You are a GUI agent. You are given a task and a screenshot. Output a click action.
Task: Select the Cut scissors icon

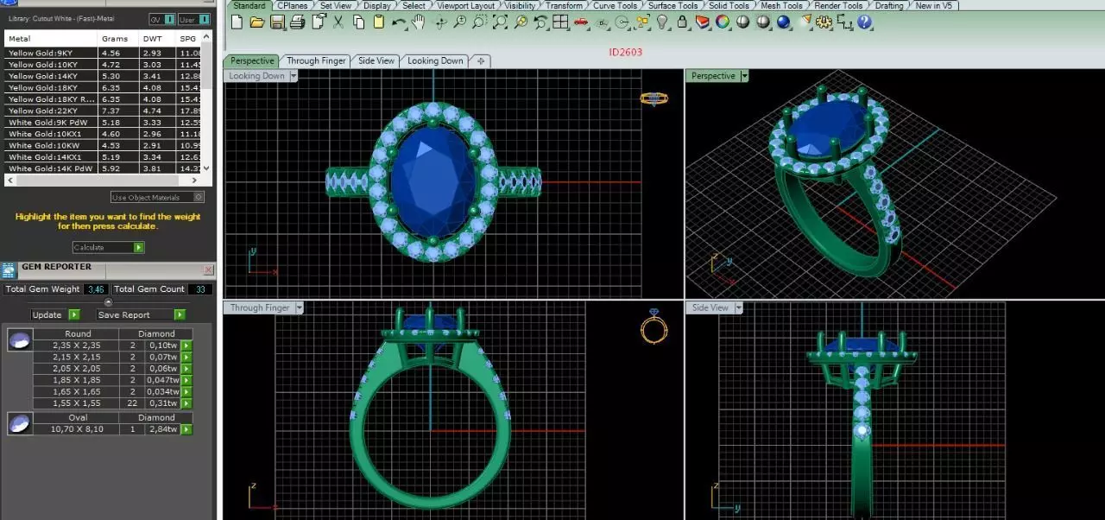338,22
